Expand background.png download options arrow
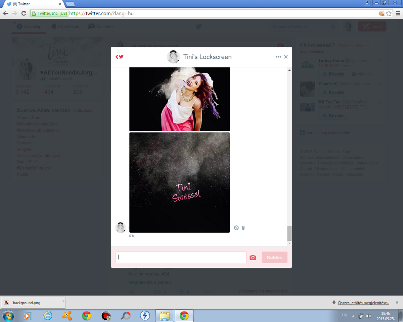The width and height of the screenshot is (403, 322). click(63, 302)
